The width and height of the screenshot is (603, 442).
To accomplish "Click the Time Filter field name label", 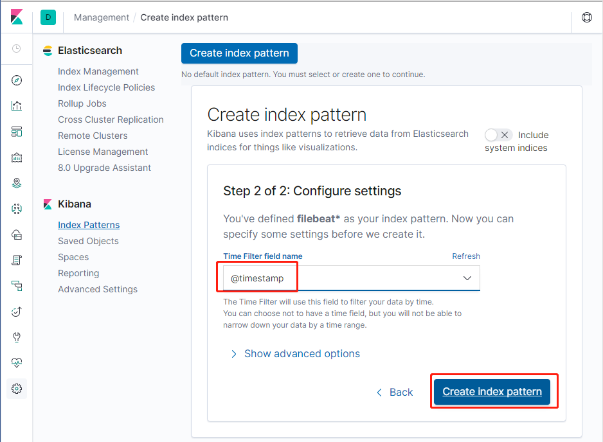I will [x=263, y=256].
